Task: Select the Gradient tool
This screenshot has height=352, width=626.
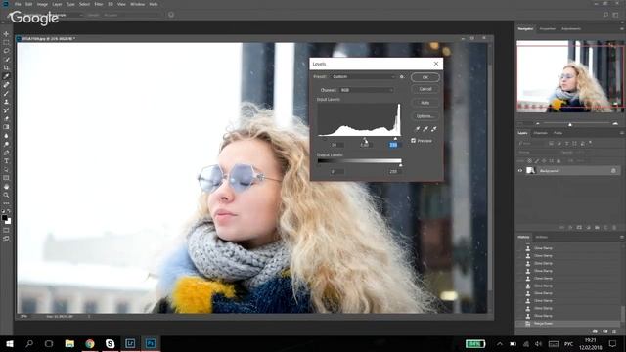Action: pyautogui.click(x=6, y=127)
